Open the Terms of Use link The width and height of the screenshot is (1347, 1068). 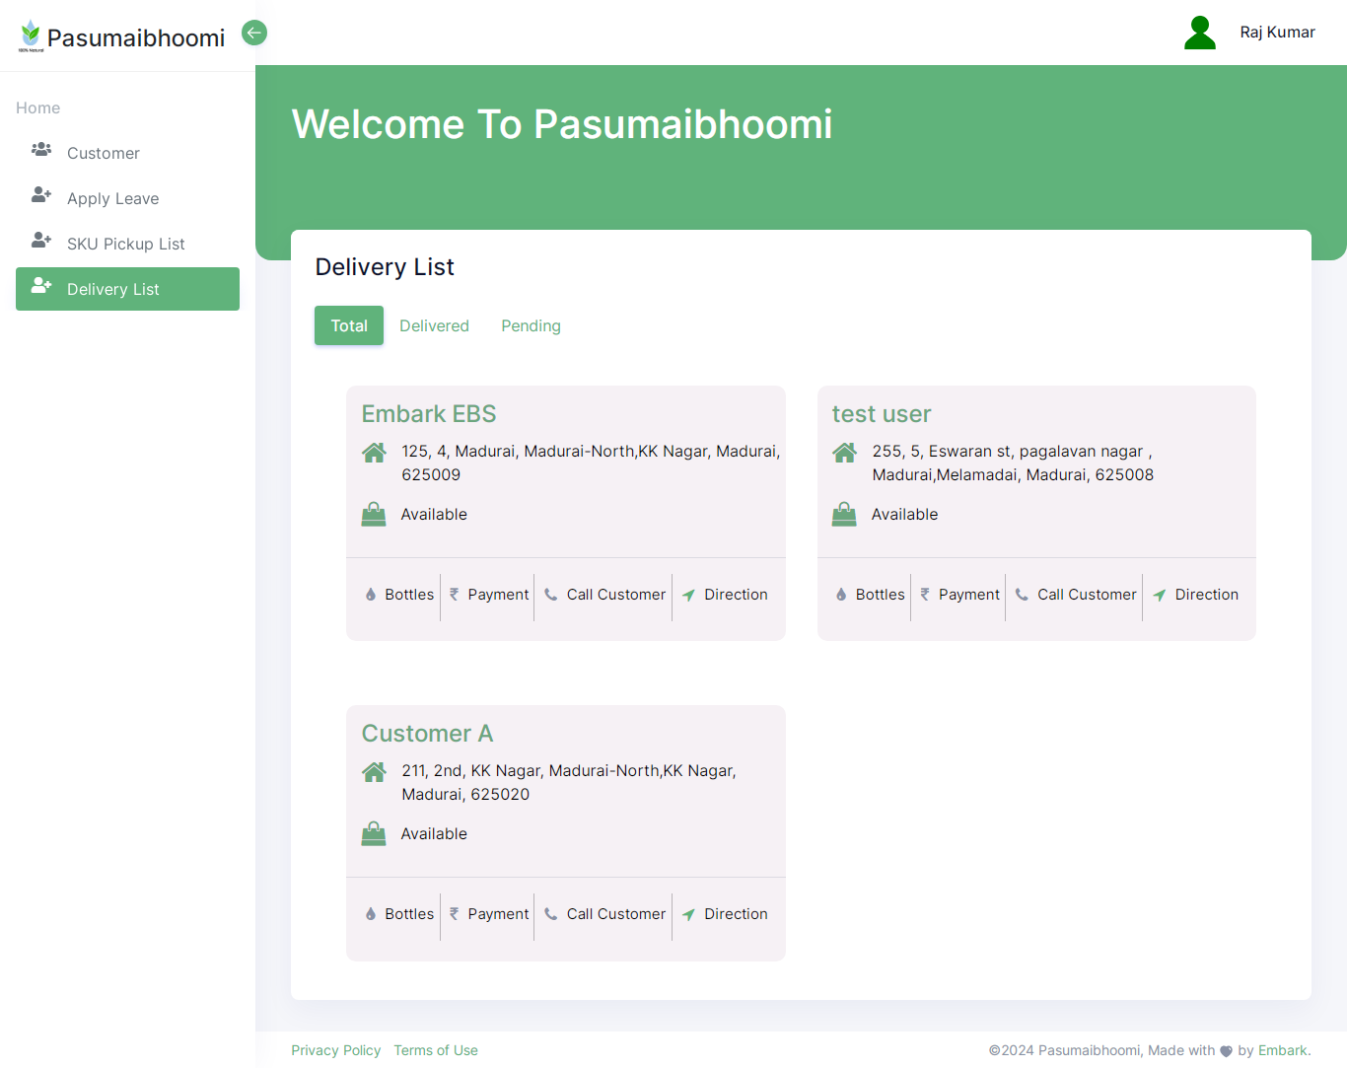[x=436, y=1050]
